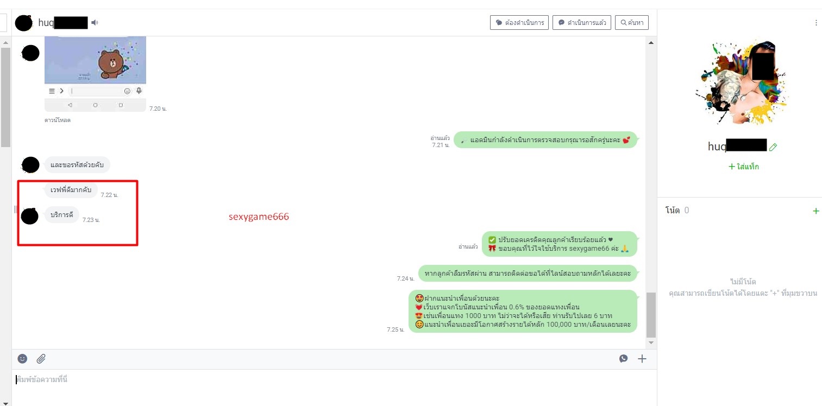822x406 pixels.
Task: Mark chat as ดำเนินการแล้ว
Action: click(582, 23)
